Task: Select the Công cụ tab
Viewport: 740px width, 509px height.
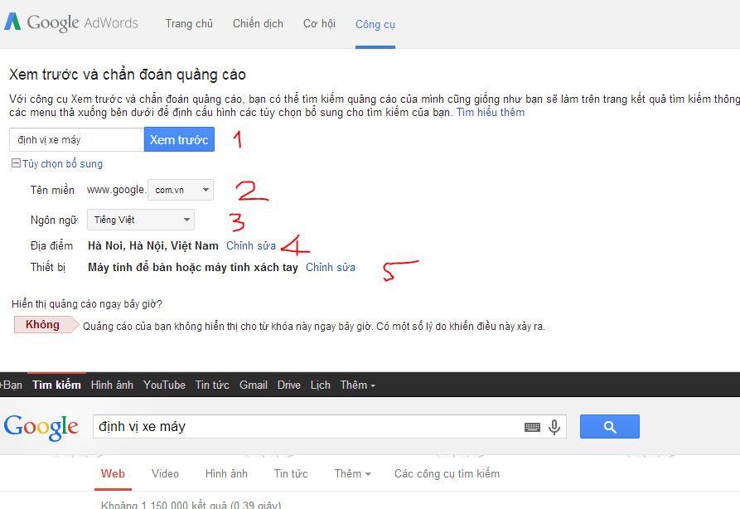Action: tap(375, 24)
